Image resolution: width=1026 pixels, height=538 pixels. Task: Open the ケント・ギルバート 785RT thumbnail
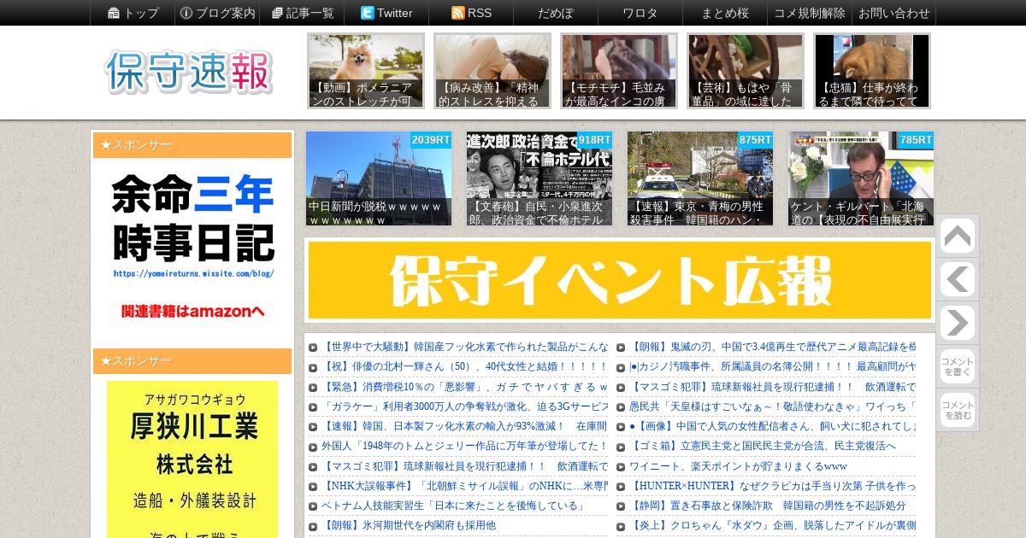point(861,178)
